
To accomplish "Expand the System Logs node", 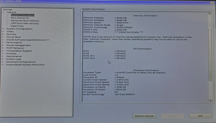I will pyautogui.click(x=2, y=59).
